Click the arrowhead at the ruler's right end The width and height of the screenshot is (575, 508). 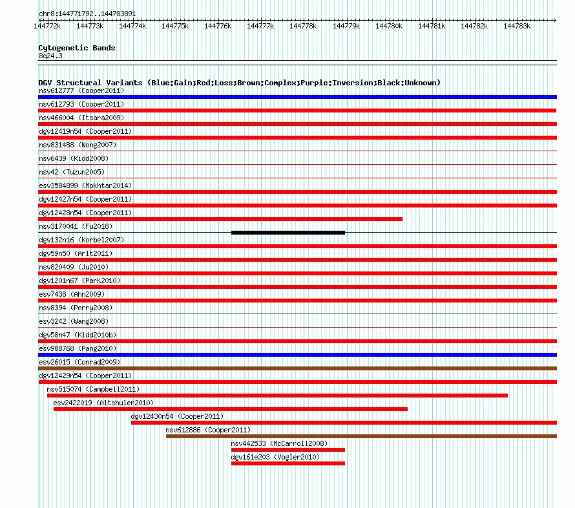(x=555, y=20)
